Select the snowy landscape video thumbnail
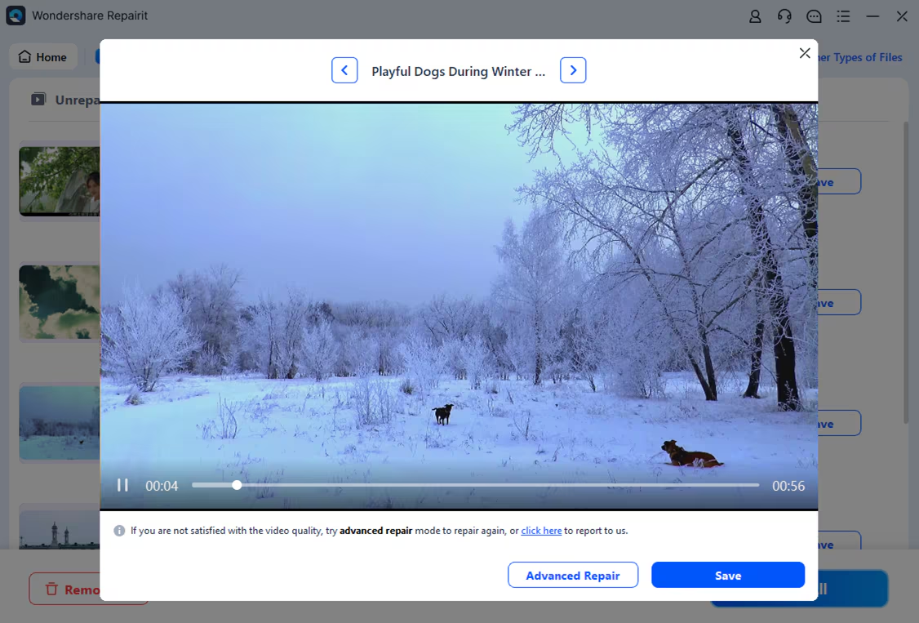The image size is (919, 623). 59,423
